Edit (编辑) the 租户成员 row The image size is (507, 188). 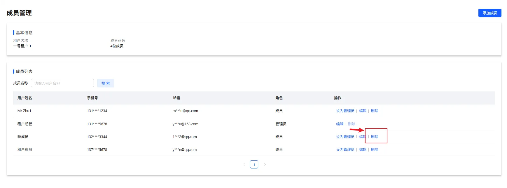[363, 150]
